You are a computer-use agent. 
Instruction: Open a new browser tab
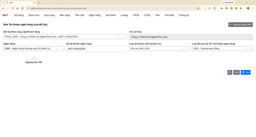click(x=39, y=2)
